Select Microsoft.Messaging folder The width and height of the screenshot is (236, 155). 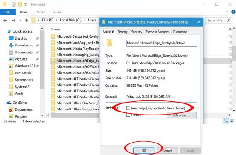point(75,55)
